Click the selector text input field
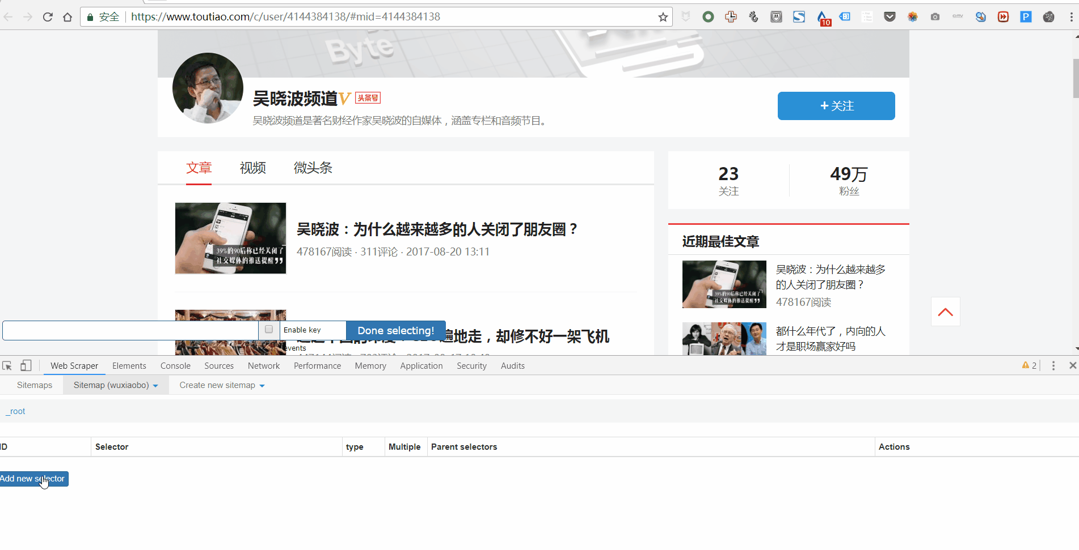Screen dimensions: 1079x550 tap(130, 330)
